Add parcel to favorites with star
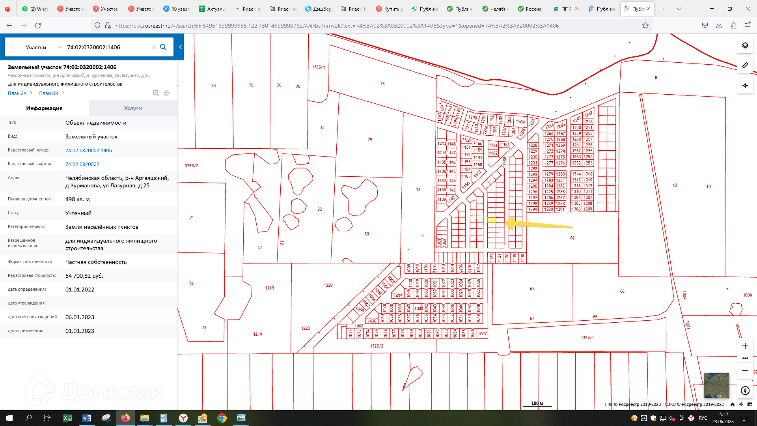Viewport: 757px width, 426px height. (x=166, y=93)
